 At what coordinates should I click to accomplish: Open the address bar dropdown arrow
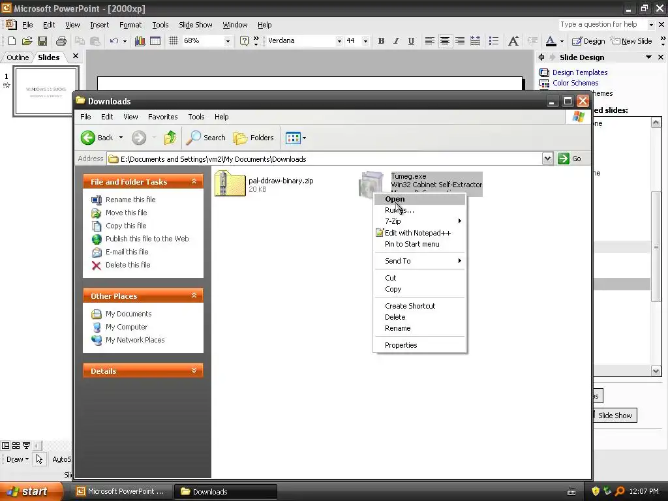(547, 159)
